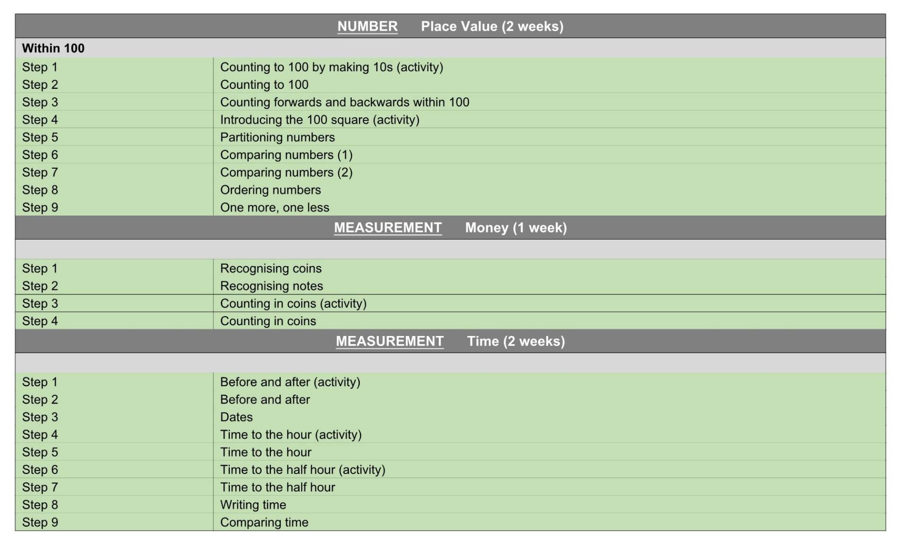Click the underlined NUMBER heading
Screen dimensions: 908x543
367,26
